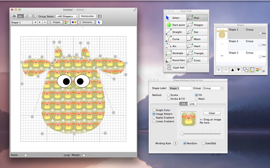Choose the Straight line tool

(x=176, y=32)
